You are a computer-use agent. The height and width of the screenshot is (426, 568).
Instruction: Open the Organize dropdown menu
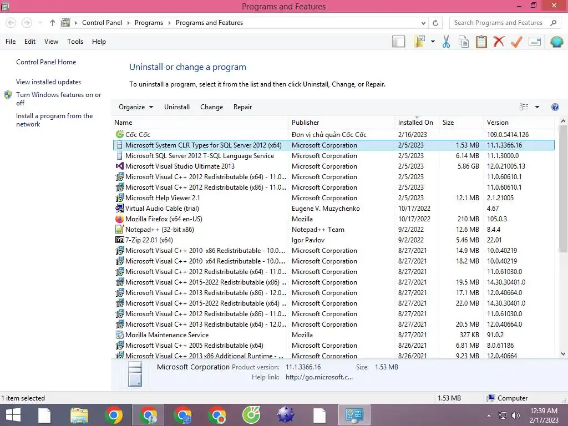[x=136, y=107]
